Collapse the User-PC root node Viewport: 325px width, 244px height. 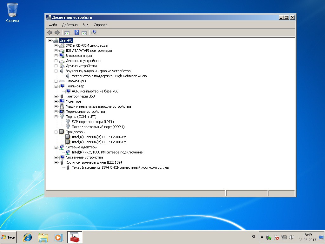click(50, 40)
